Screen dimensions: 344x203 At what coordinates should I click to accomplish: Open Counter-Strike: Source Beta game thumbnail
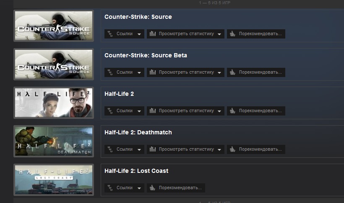pyautogui.click(x=54, y=64)
